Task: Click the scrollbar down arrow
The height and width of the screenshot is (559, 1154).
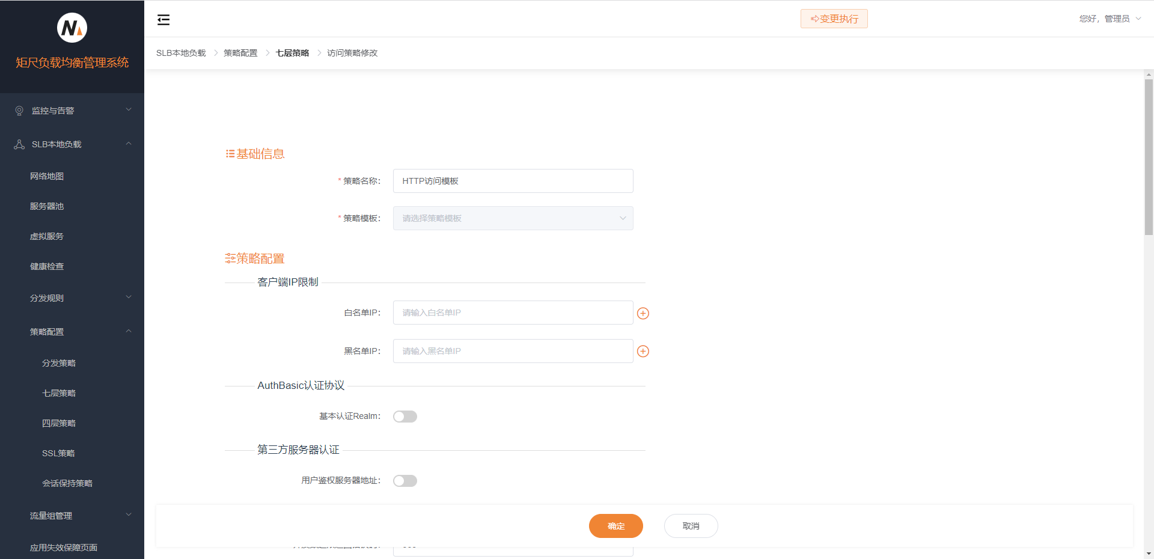Action: pos(1149,554)
